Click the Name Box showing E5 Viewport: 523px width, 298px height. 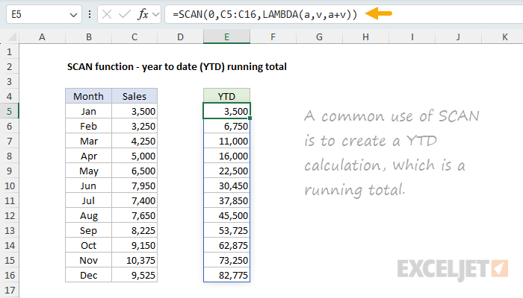(x=37, y=14)
